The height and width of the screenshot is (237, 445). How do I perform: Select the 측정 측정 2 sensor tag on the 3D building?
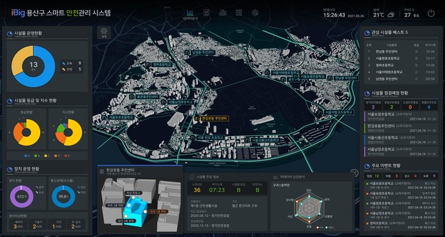pos(134,193)
